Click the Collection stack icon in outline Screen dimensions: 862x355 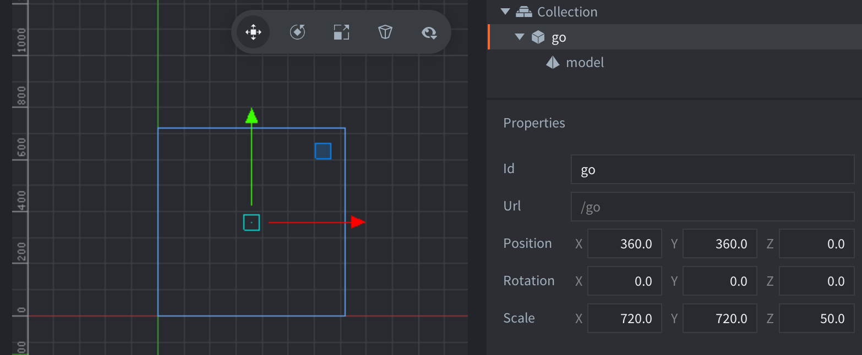click(525, 12)
